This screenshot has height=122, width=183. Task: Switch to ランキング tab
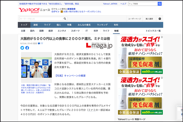click(x=102, y=25)
